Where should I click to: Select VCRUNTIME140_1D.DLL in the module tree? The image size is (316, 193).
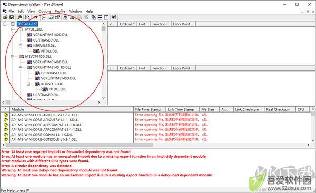[x=52, y=68]
